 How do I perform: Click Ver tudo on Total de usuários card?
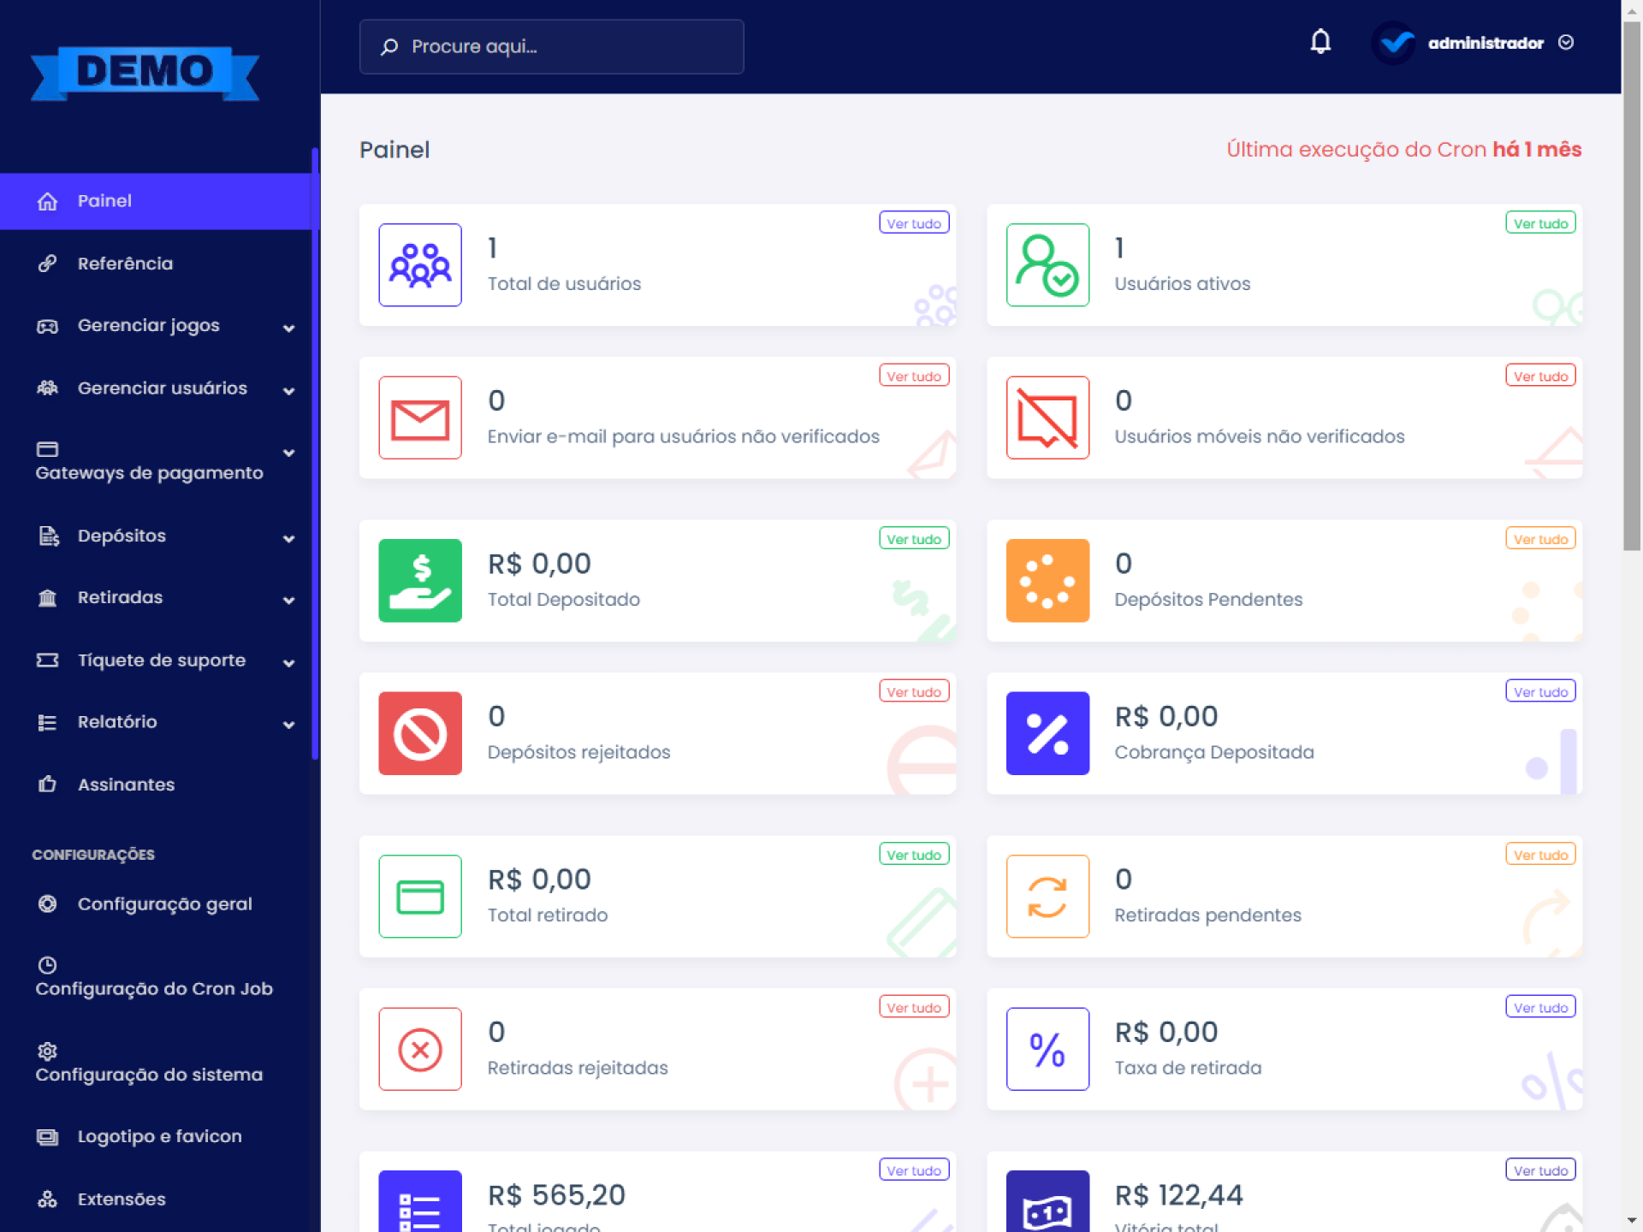coord(914,222)
